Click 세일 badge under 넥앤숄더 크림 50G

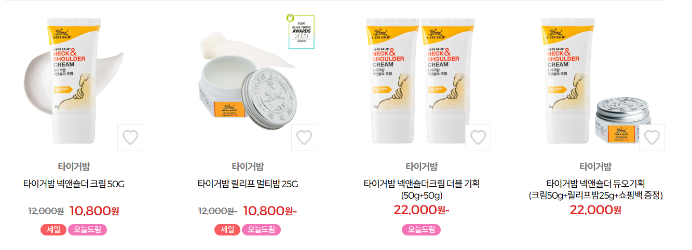pyautogui.click(x=53, y=230)
